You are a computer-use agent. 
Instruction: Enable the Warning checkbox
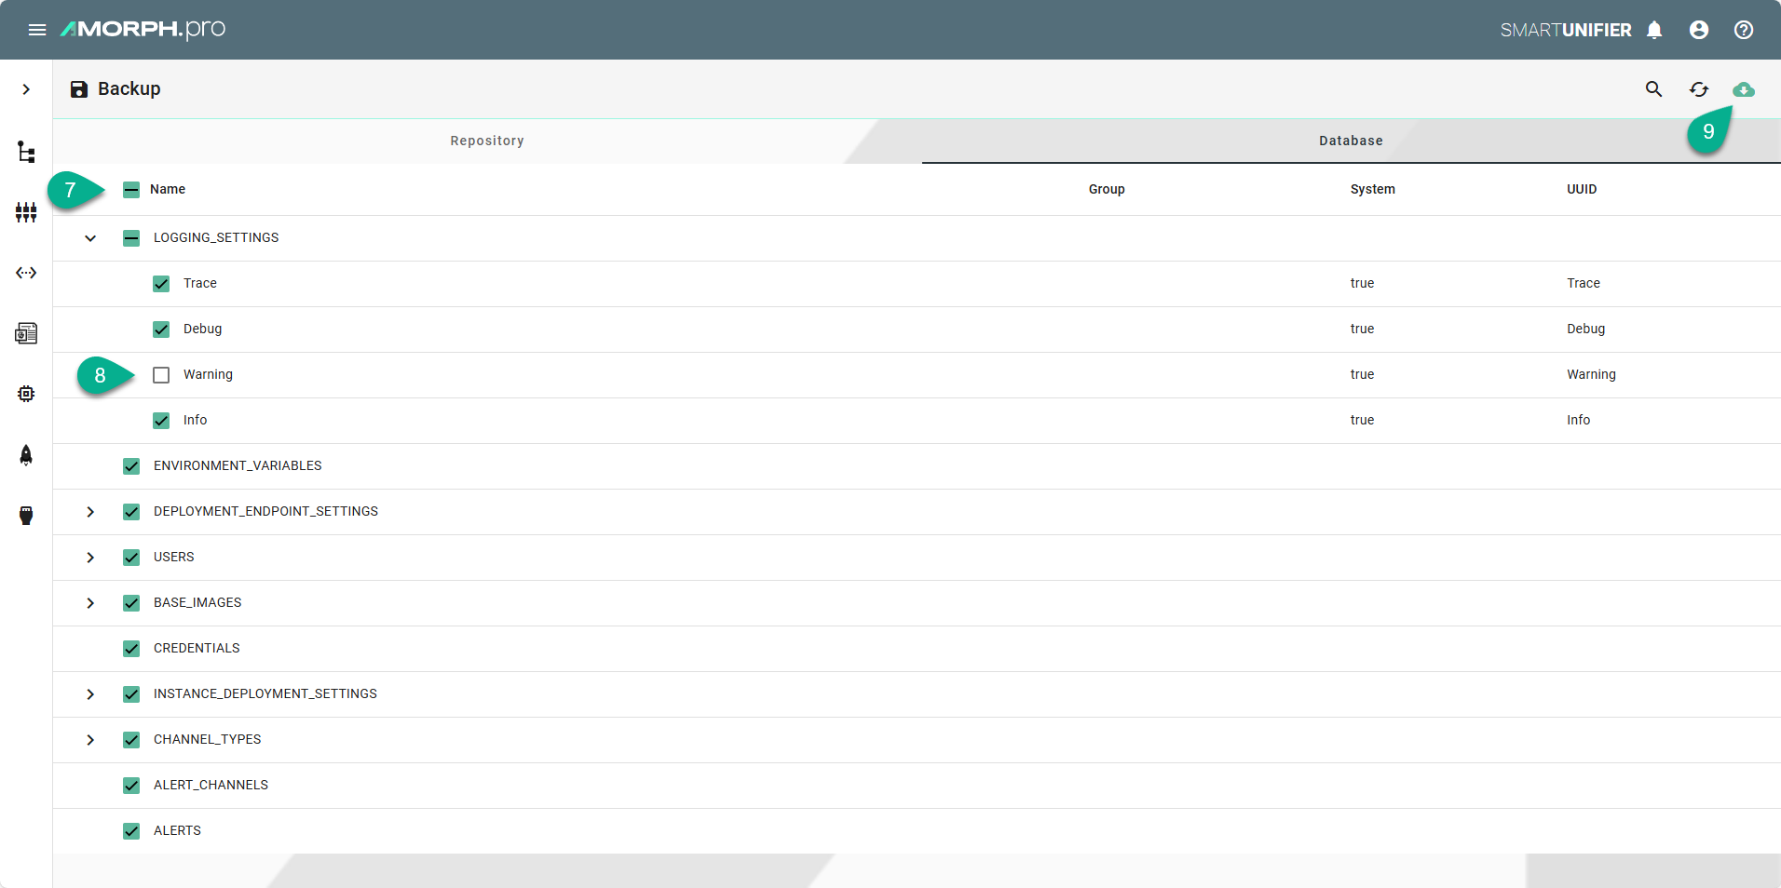point(161,375)
